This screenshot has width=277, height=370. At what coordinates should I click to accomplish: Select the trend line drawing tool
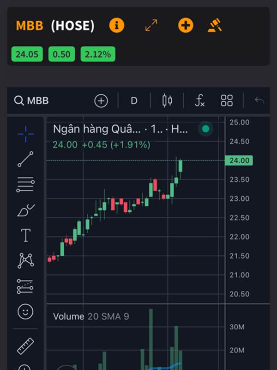(x=25, y=159)
